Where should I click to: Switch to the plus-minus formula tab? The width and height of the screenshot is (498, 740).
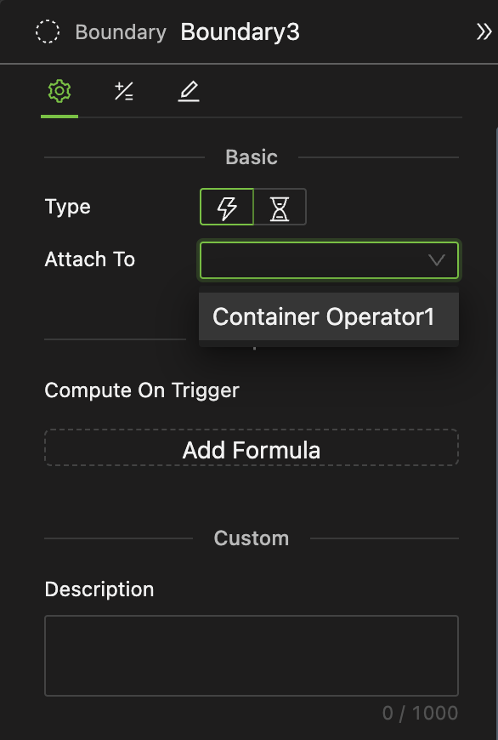pyautogui.click(x=124, y=91)
